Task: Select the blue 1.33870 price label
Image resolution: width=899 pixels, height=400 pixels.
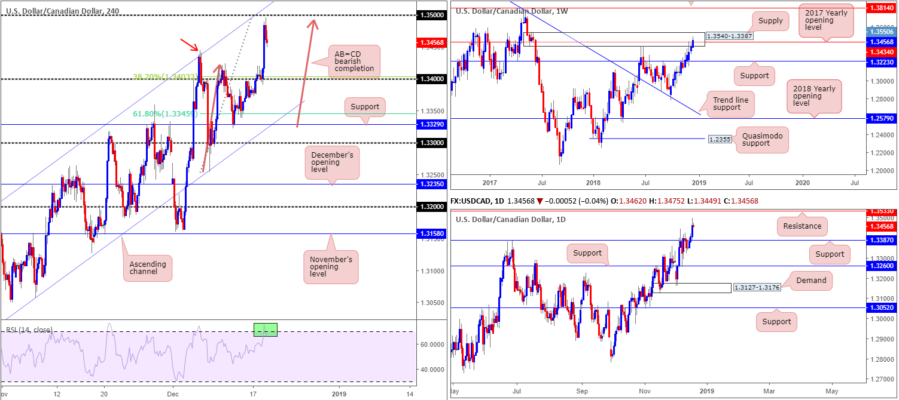Action: tap(881, 239)
